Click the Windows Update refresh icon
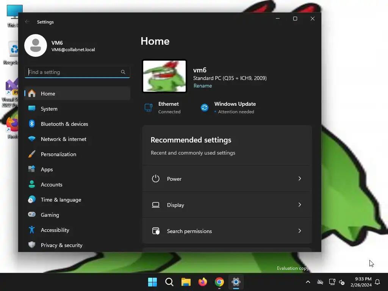Screen dimensions: 388x291 coord(205,108)
